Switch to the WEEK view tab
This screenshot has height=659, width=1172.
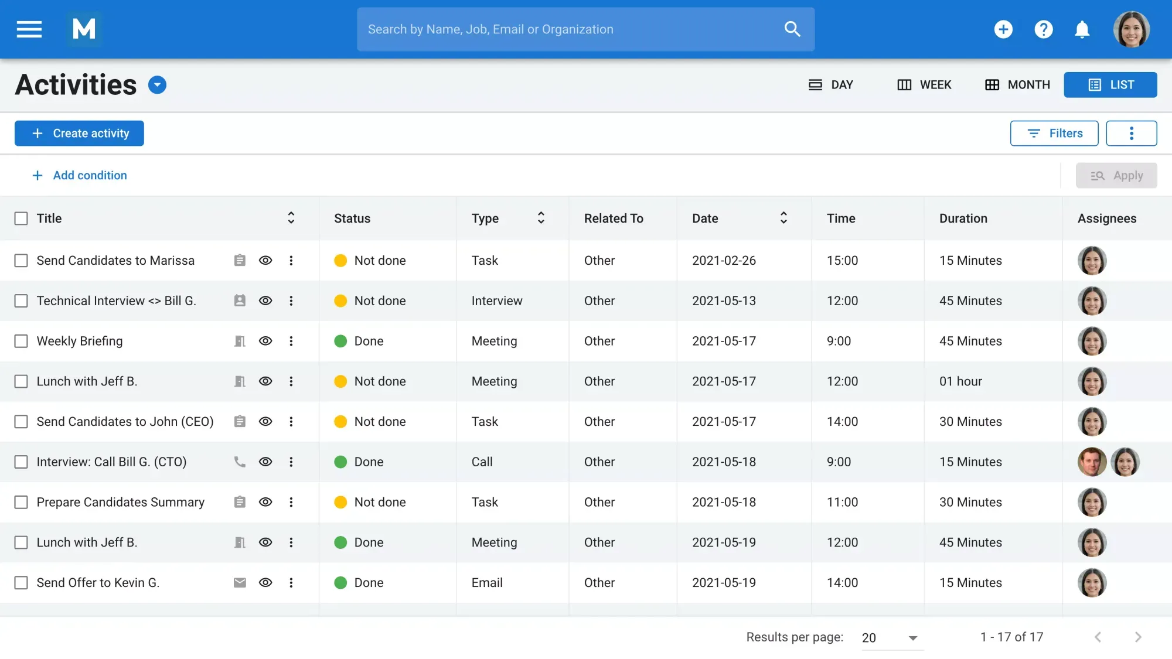click(x=924, y=84)
